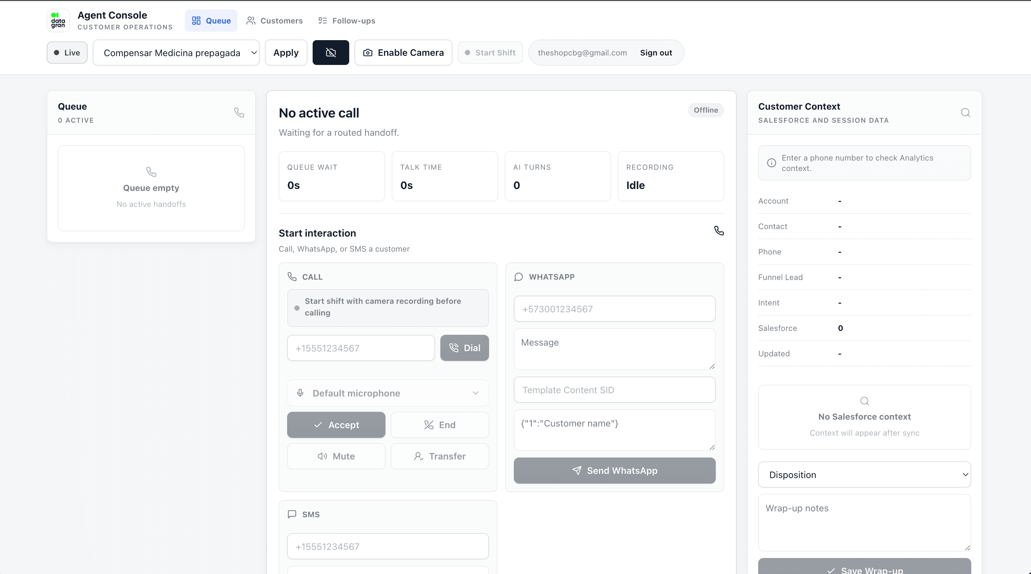
Task: Click the SMS message icon
Action: pyautogui.click(x=292, y=514)
